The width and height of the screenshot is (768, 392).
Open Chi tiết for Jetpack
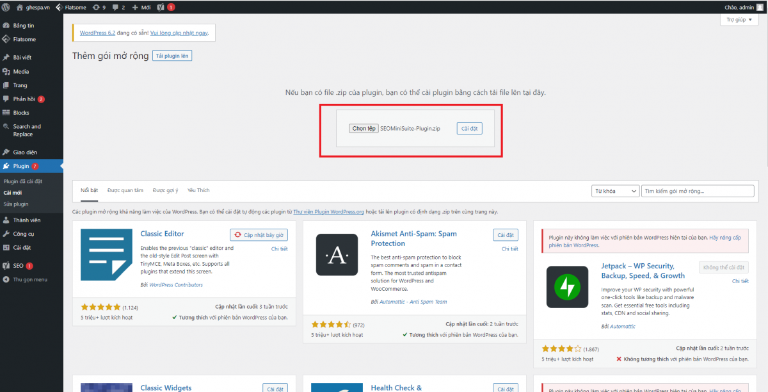coord(740,281)
